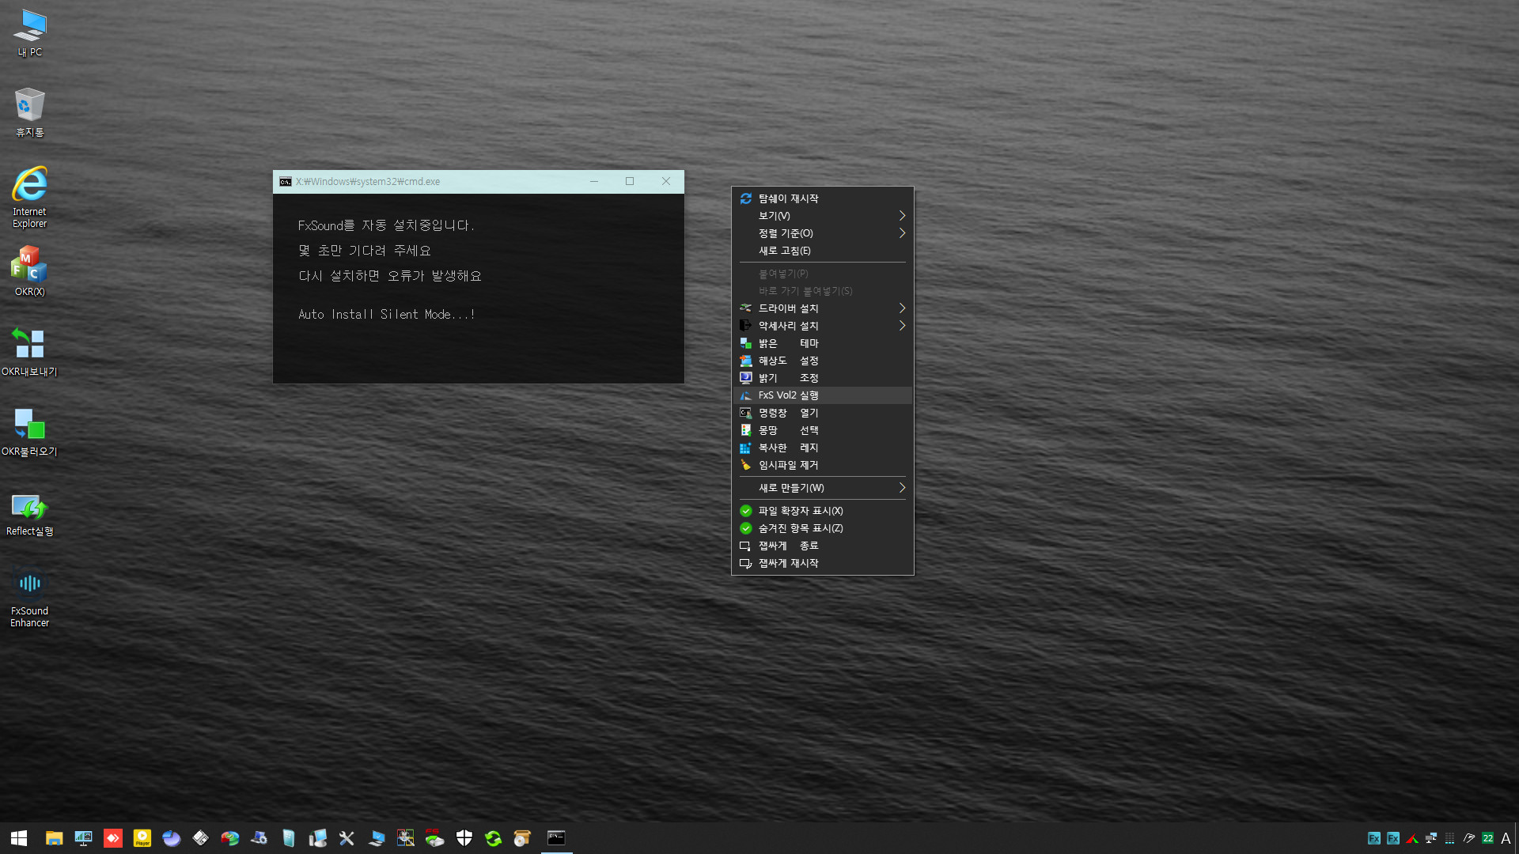1519x854 pixels.
Task: Select 복사한 레지 menu entry
Action: [823, 448]
